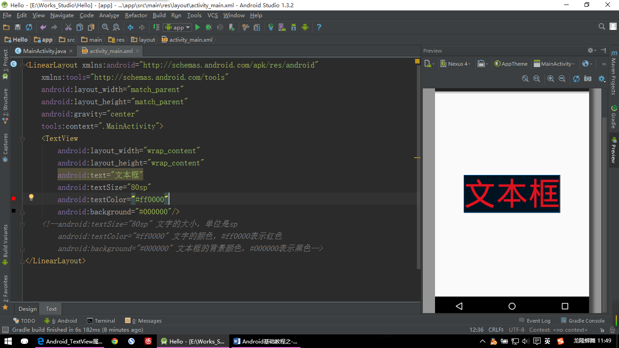Capture preview screenshot with camera icon
Screen dimensions: 619x348
coord(587,78)
